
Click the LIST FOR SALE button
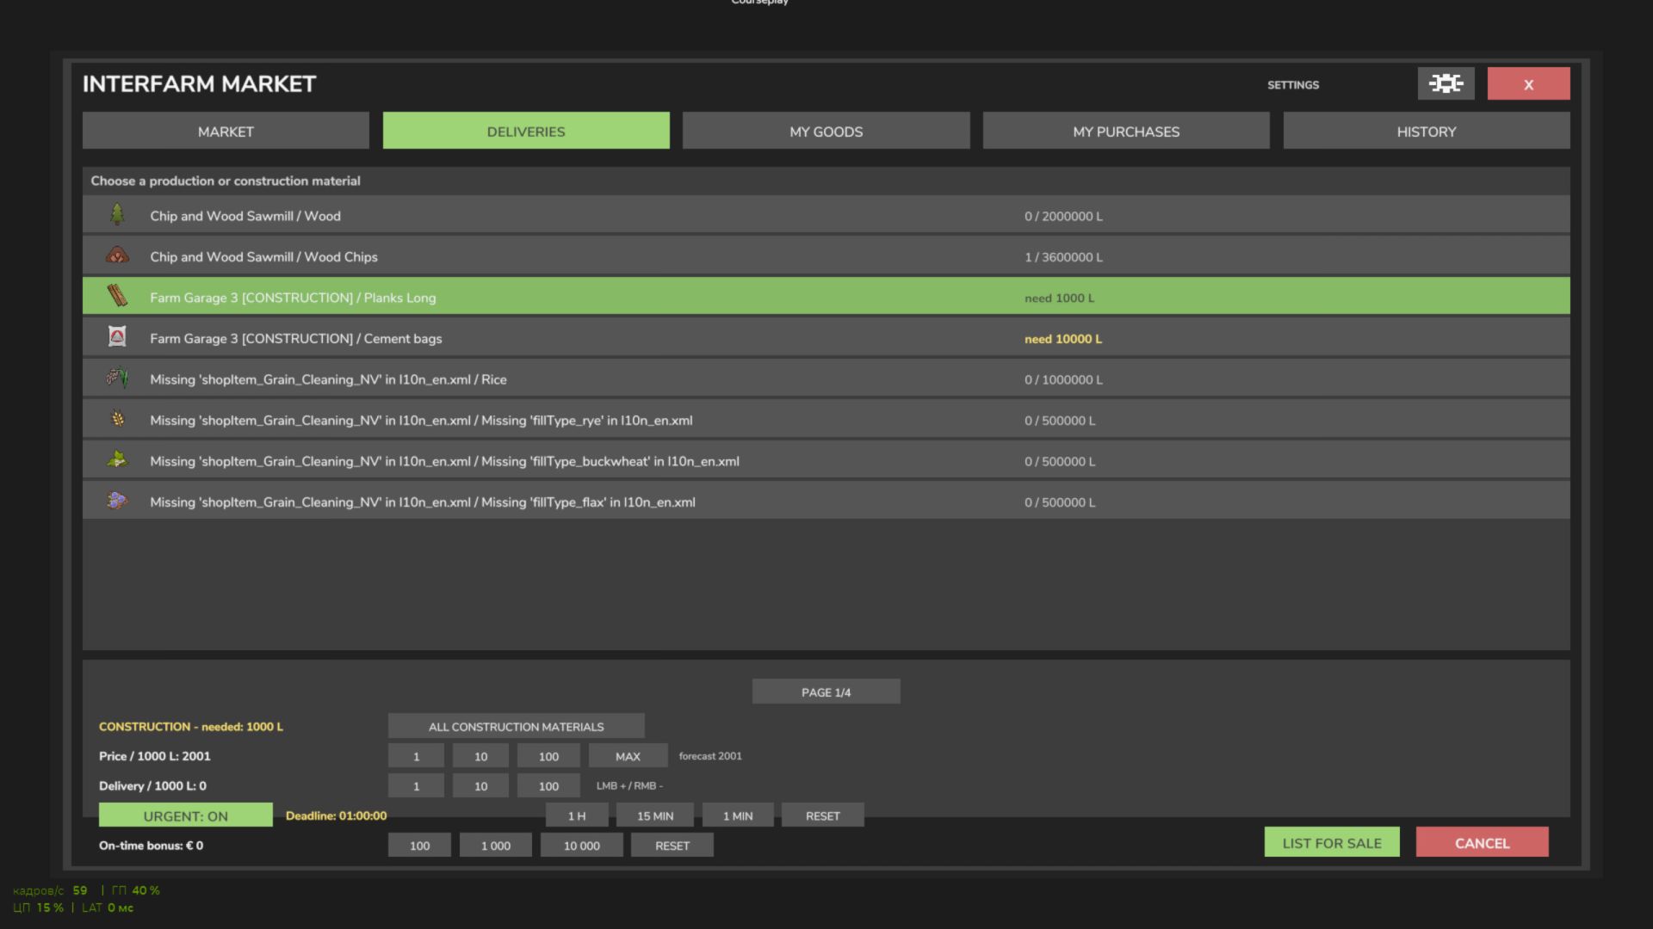coord(1332,842)
